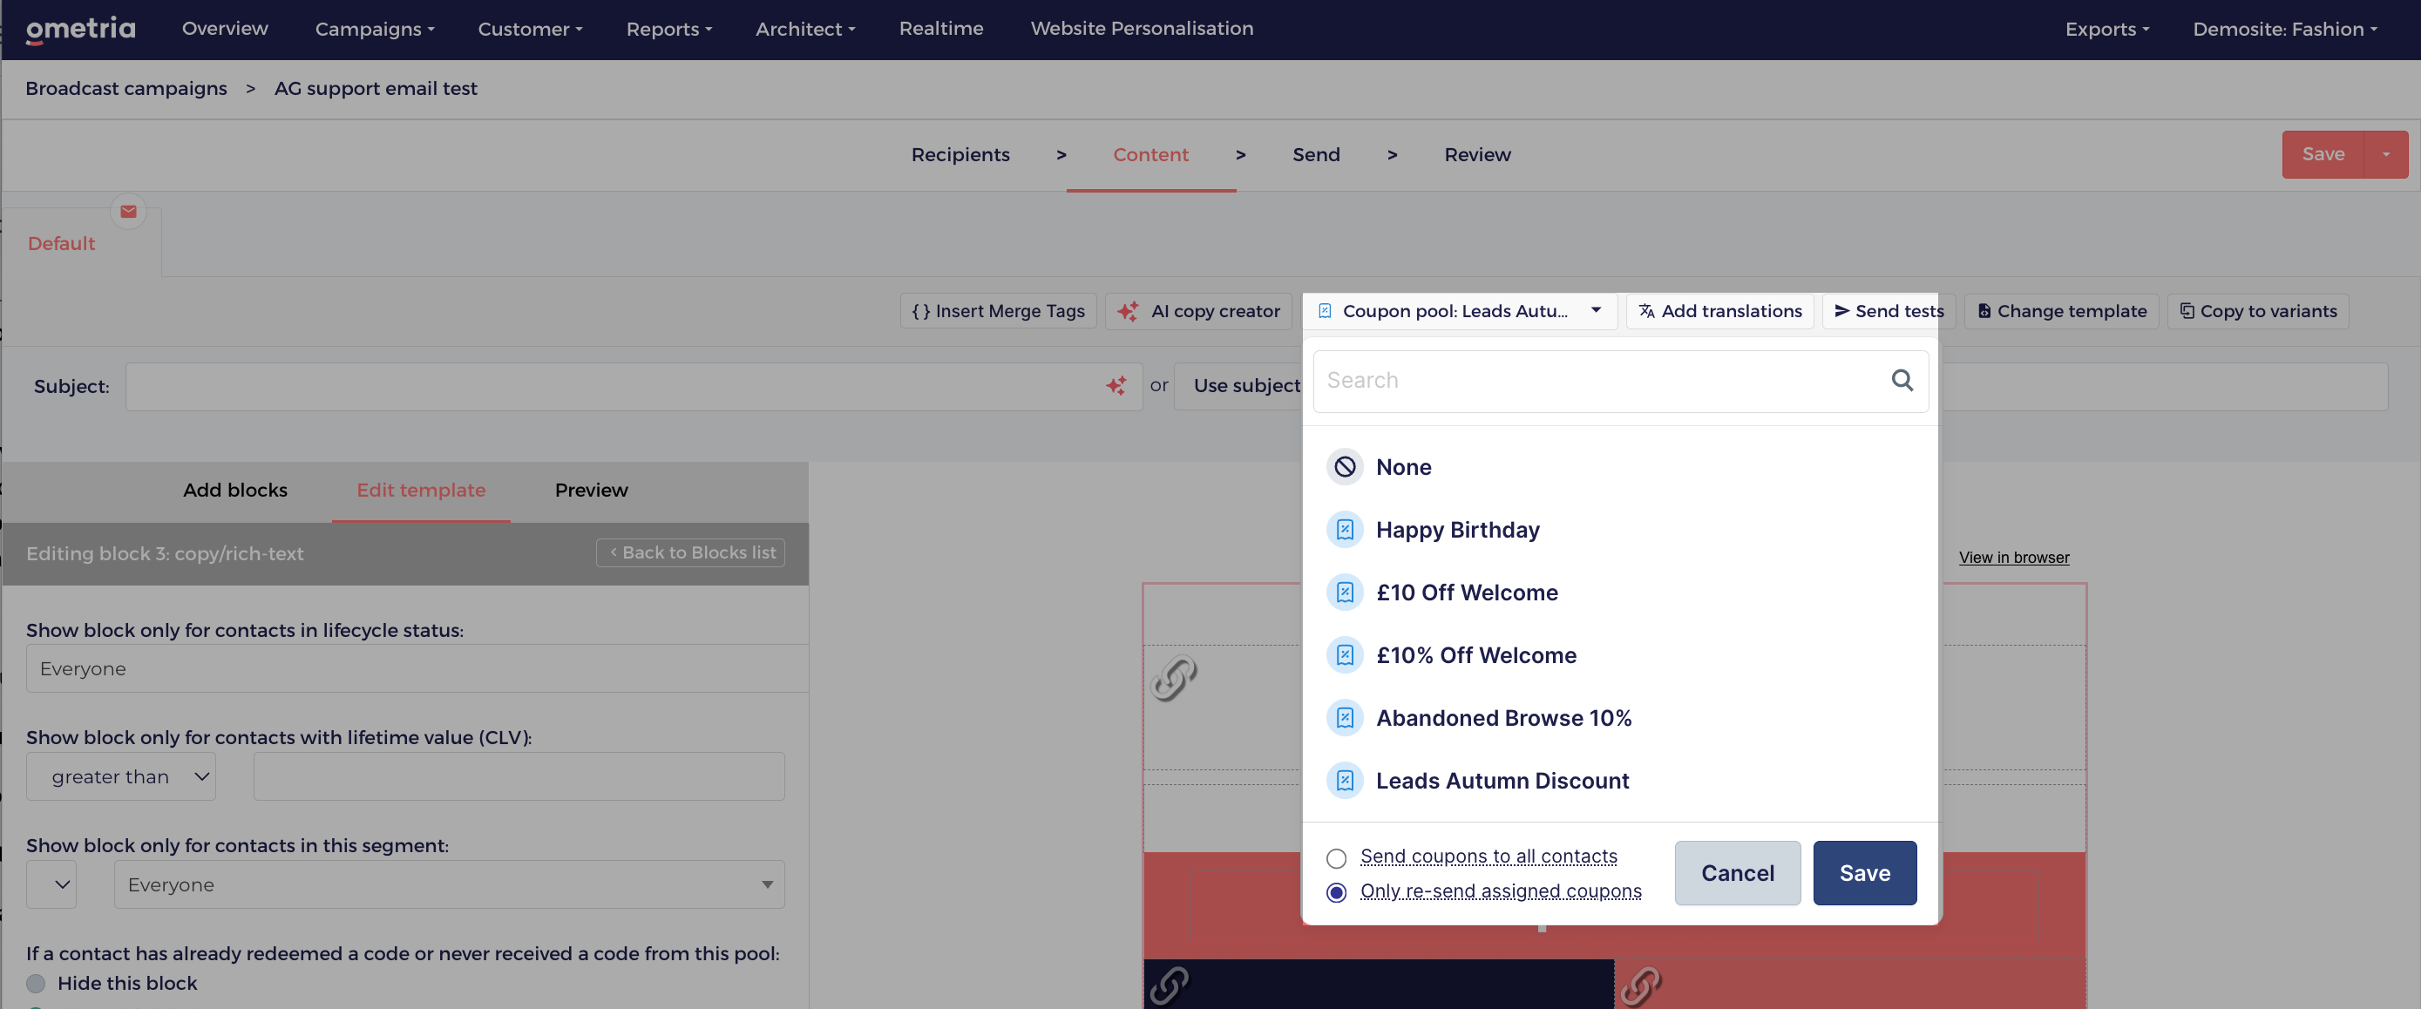The image size is (2421, 1009).
Task: Save the coupon pool selection
Action: (1865, 873)
